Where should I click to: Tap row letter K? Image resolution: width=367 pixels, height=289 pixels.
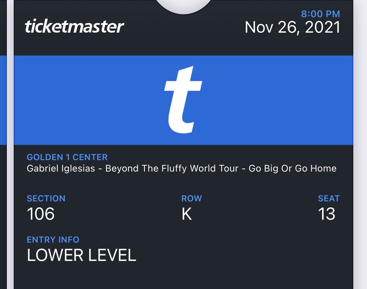point(186,214)
